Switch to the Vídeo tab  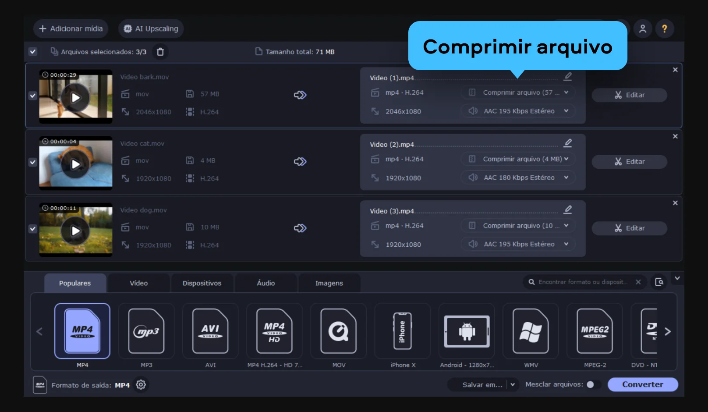tap(139, 283)
